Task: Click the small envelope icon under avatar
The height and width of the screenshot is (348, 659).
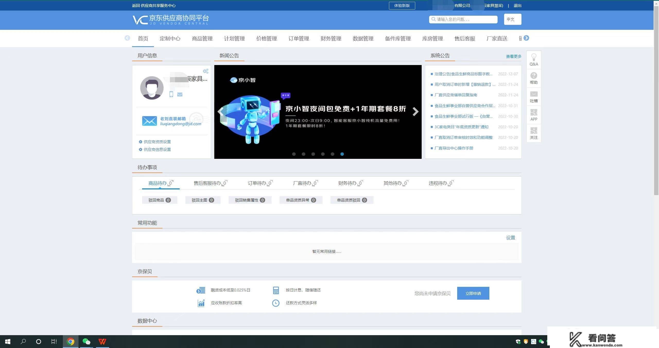Action: (180, 95)
